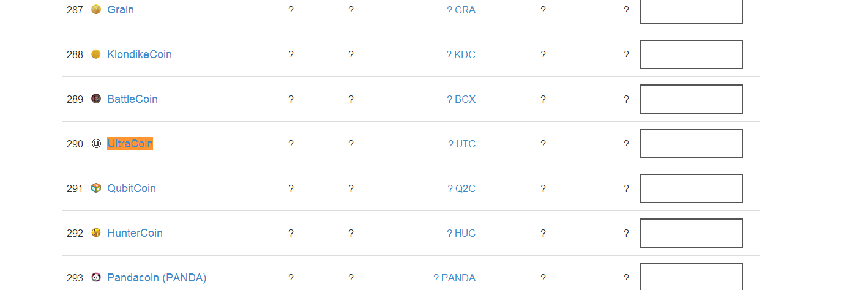Open the Grain coin page link
The image size is (855, 290).
pos(121,10)
